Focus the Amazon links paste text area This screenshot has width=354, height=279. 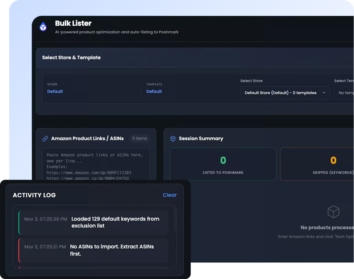tap(96, 163)
